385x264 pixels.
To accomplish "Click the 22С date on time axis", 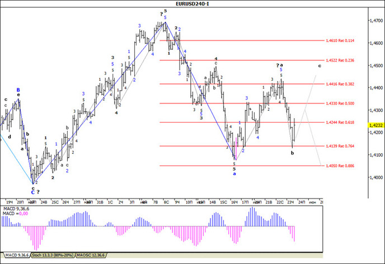I will click(x=280, y=202).
